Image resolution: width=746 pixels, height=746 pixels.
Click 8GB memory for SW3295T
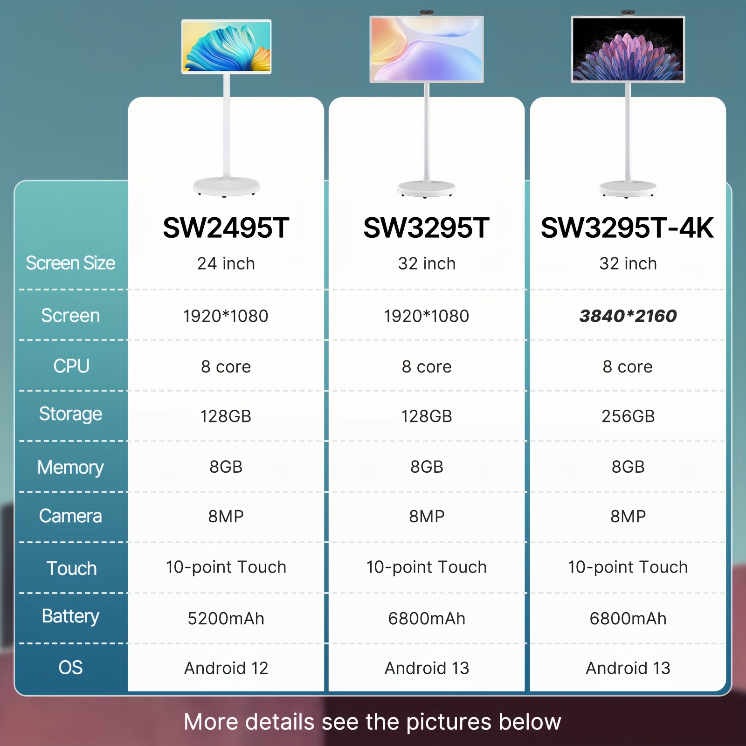427,467
